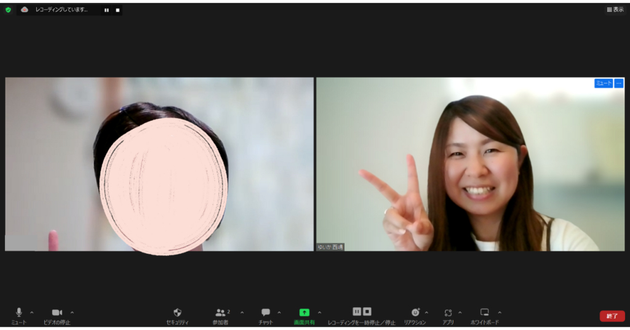Open the Whiteboard tool
The width and height of the screenshot is (630, 330).
click(484, 313)
